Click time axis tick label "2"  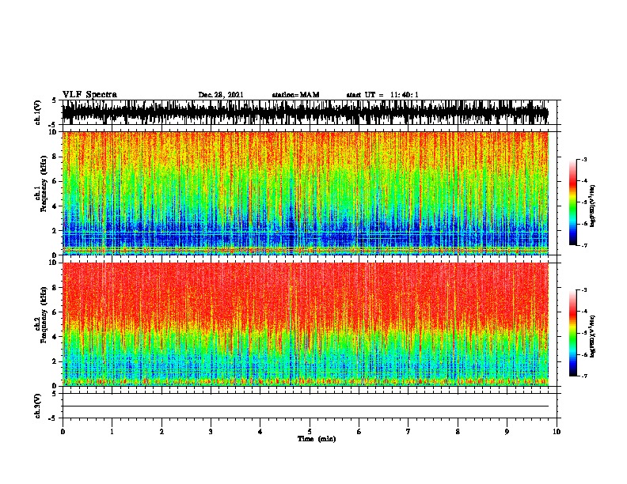pyautogui.click(x=161, y=432)
